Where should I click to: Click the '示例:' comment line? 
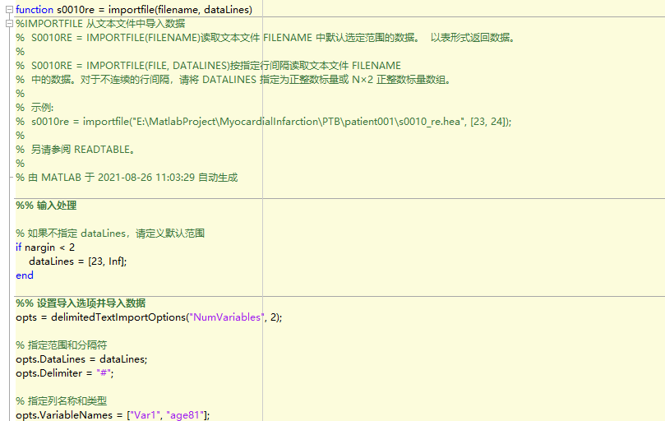point(35,108)
